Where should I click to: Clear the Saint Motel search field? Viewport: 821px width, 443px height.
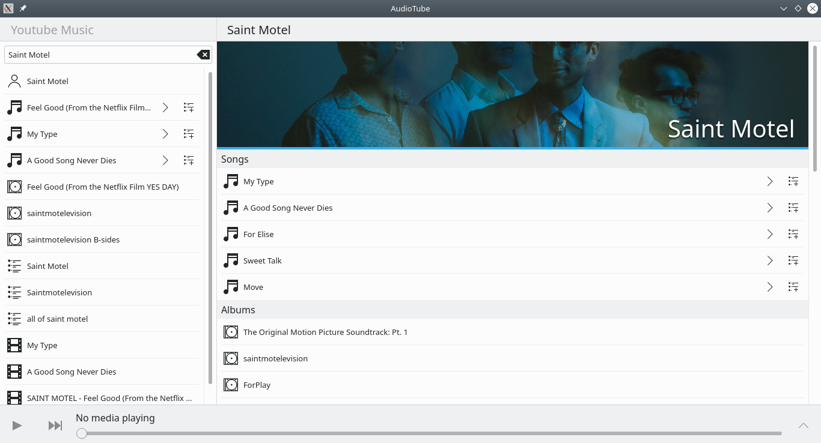[204, 55]
